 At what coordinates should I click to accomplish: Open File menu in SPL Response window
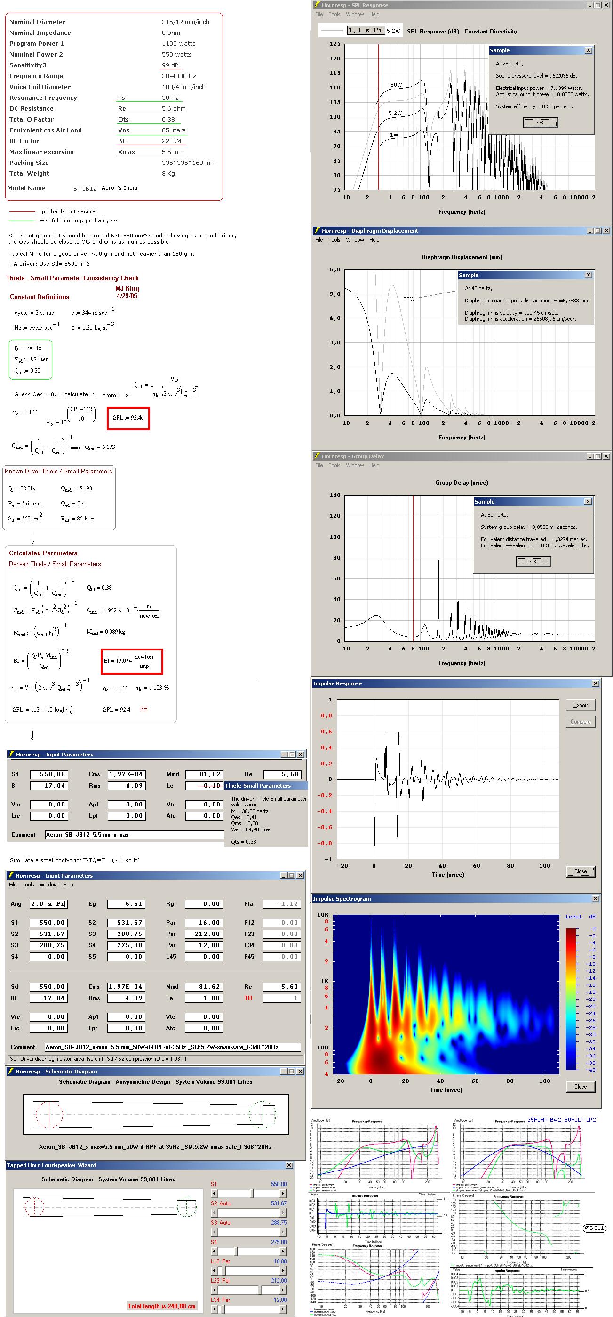[319, 14]
